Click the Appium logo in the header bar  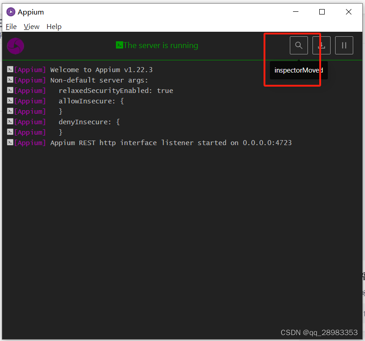(x=15, y=46)
